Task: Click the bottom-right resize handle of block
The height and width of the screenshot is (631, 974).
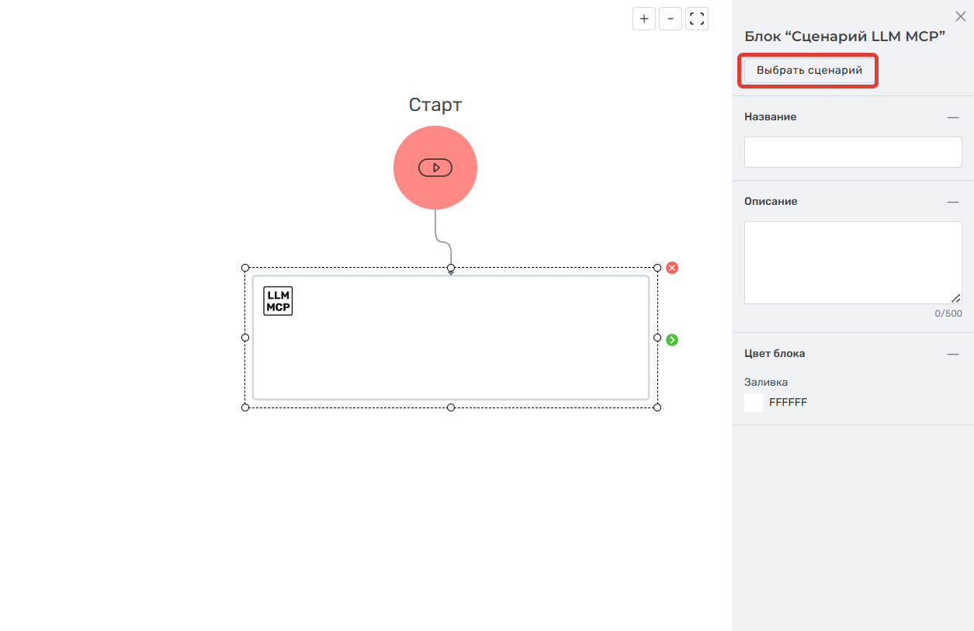Action: 657,407
